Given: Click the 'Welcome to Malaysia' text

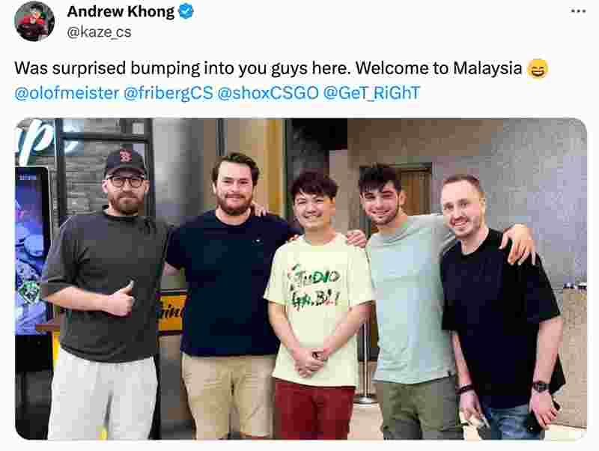Looking at the screenshot, I should click(439, 68).
